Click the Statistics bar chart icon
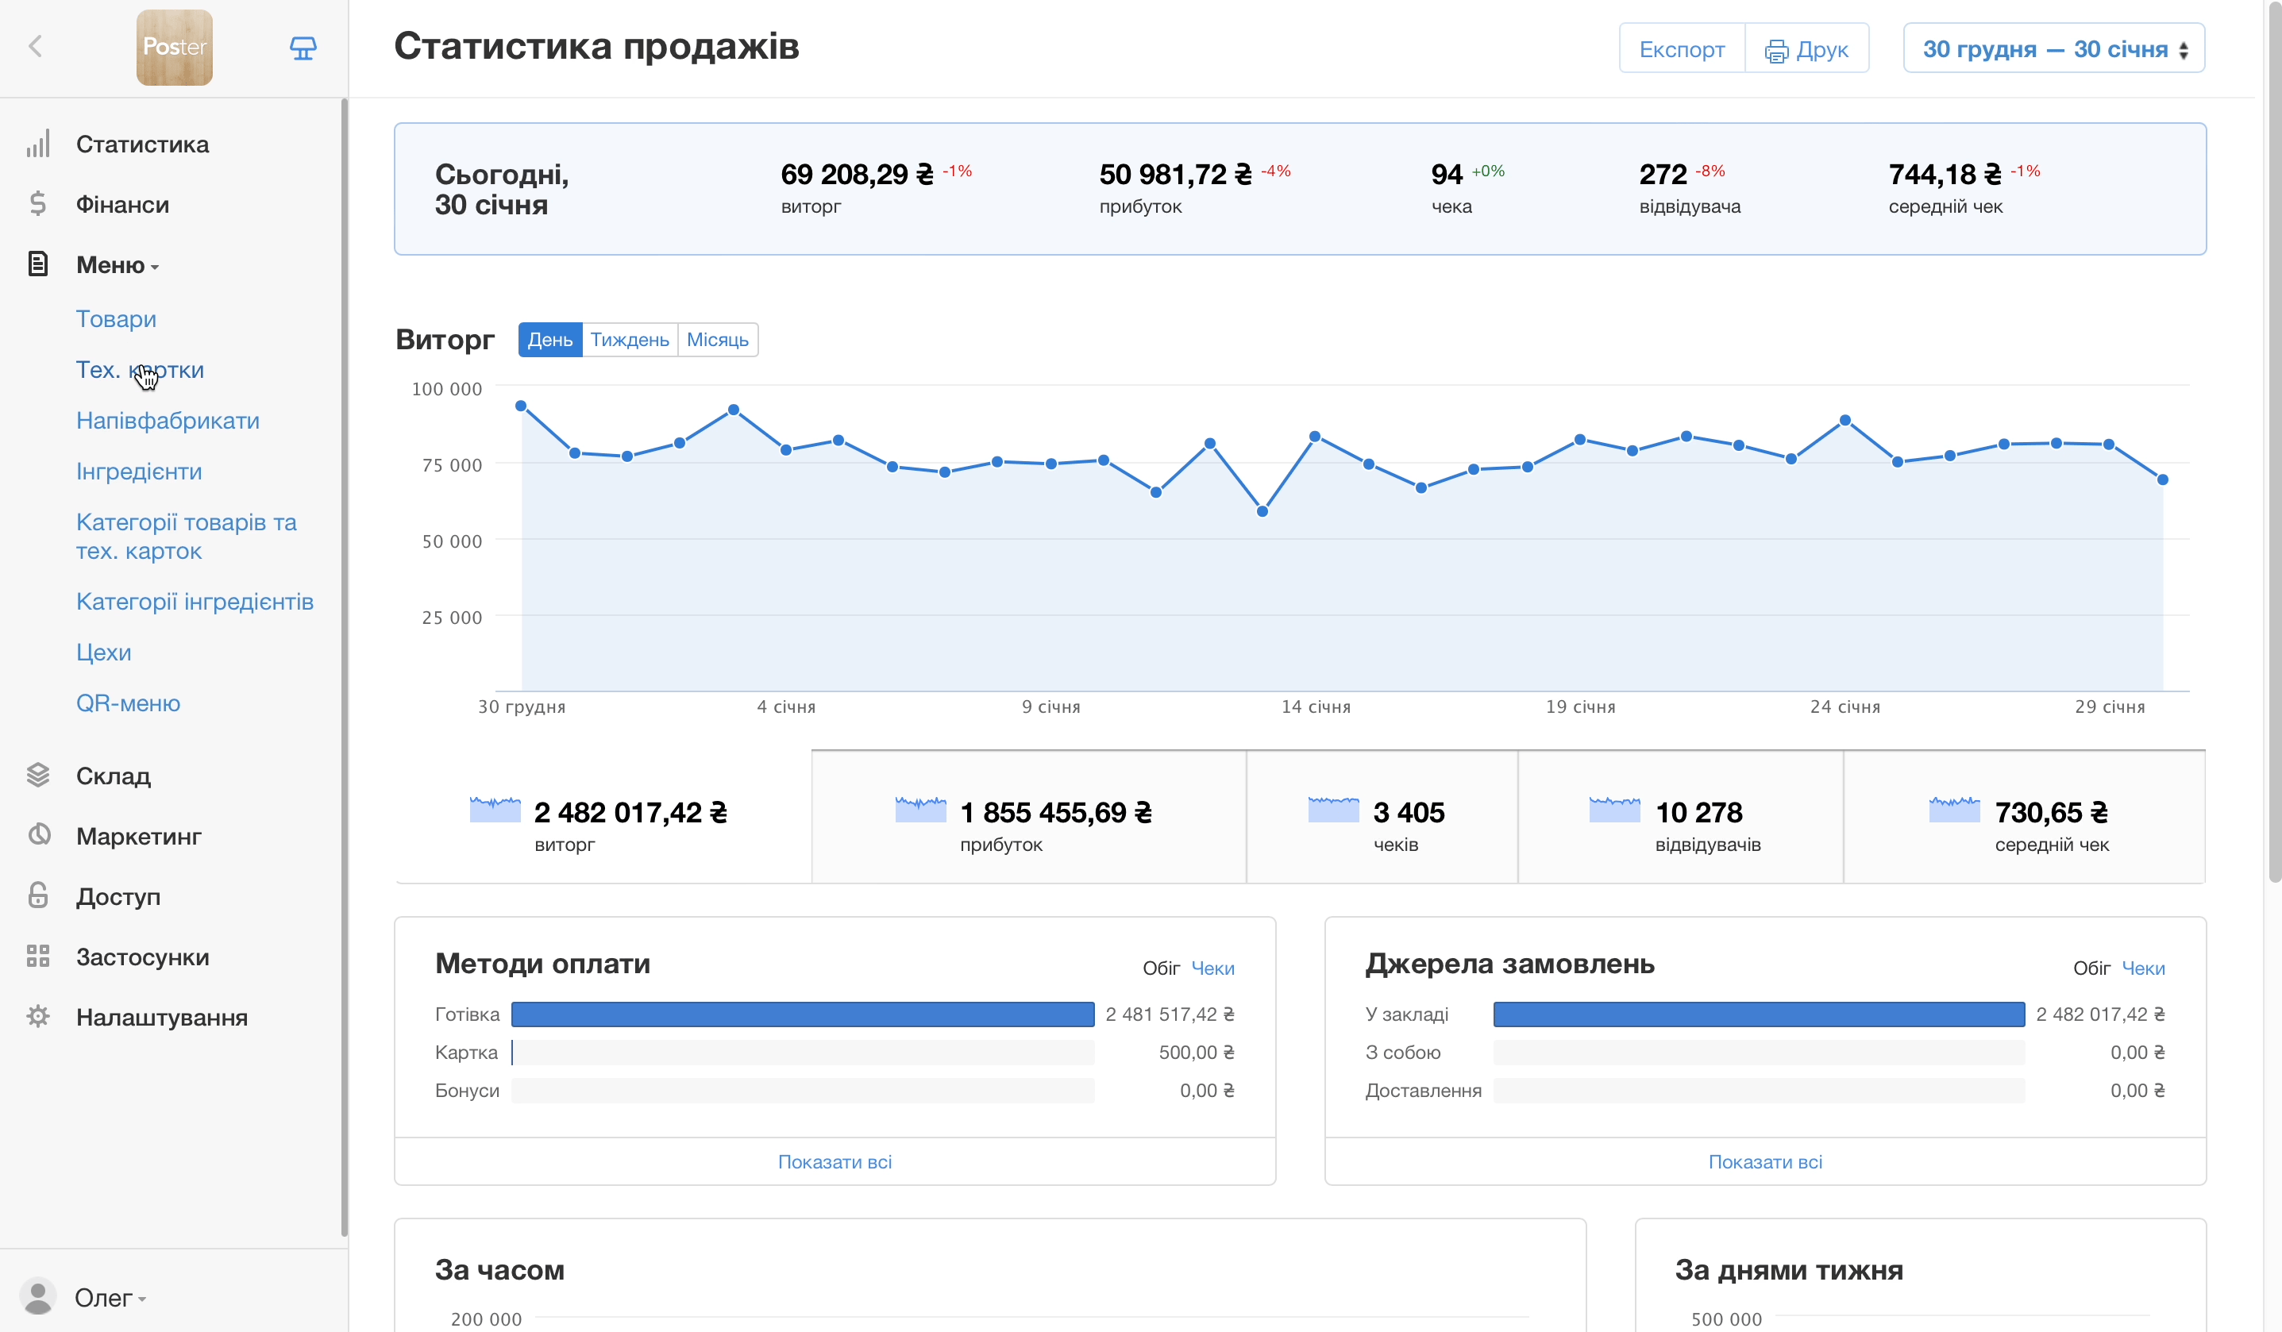Viewport: 2282px width, 1332px height. tap(37, 144)
